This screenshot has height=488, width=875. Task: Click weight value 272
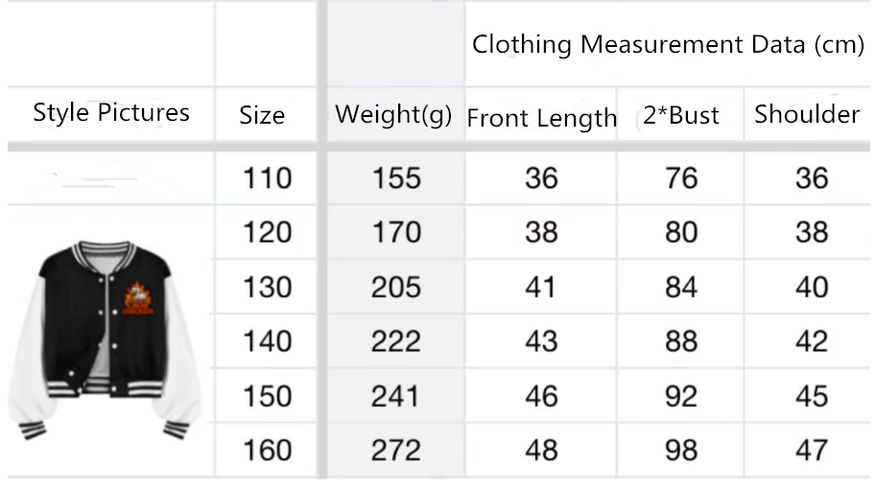click(395, 450)
